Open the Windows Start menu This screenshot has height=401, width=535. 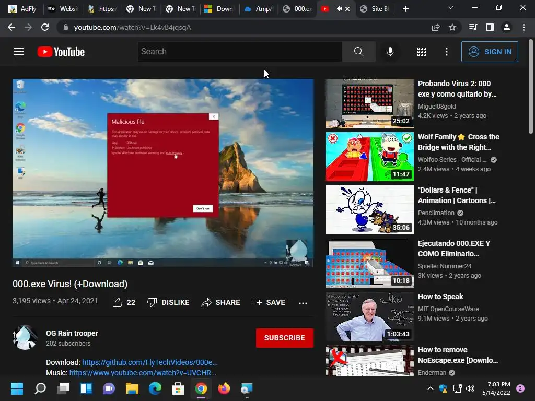point(17,388)
